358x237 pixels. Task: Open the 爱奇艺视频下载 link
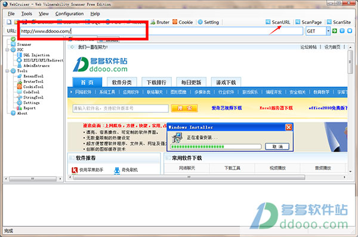227,108
